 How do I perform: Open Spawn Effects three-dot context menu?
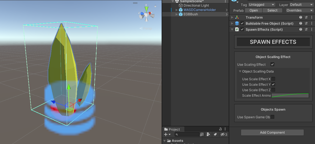coord(312,29)
